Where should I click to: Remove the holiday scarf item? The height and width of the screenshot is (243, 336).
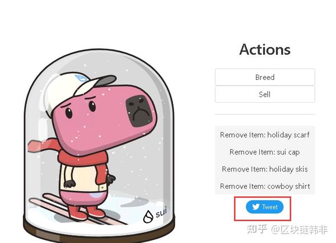265,135
